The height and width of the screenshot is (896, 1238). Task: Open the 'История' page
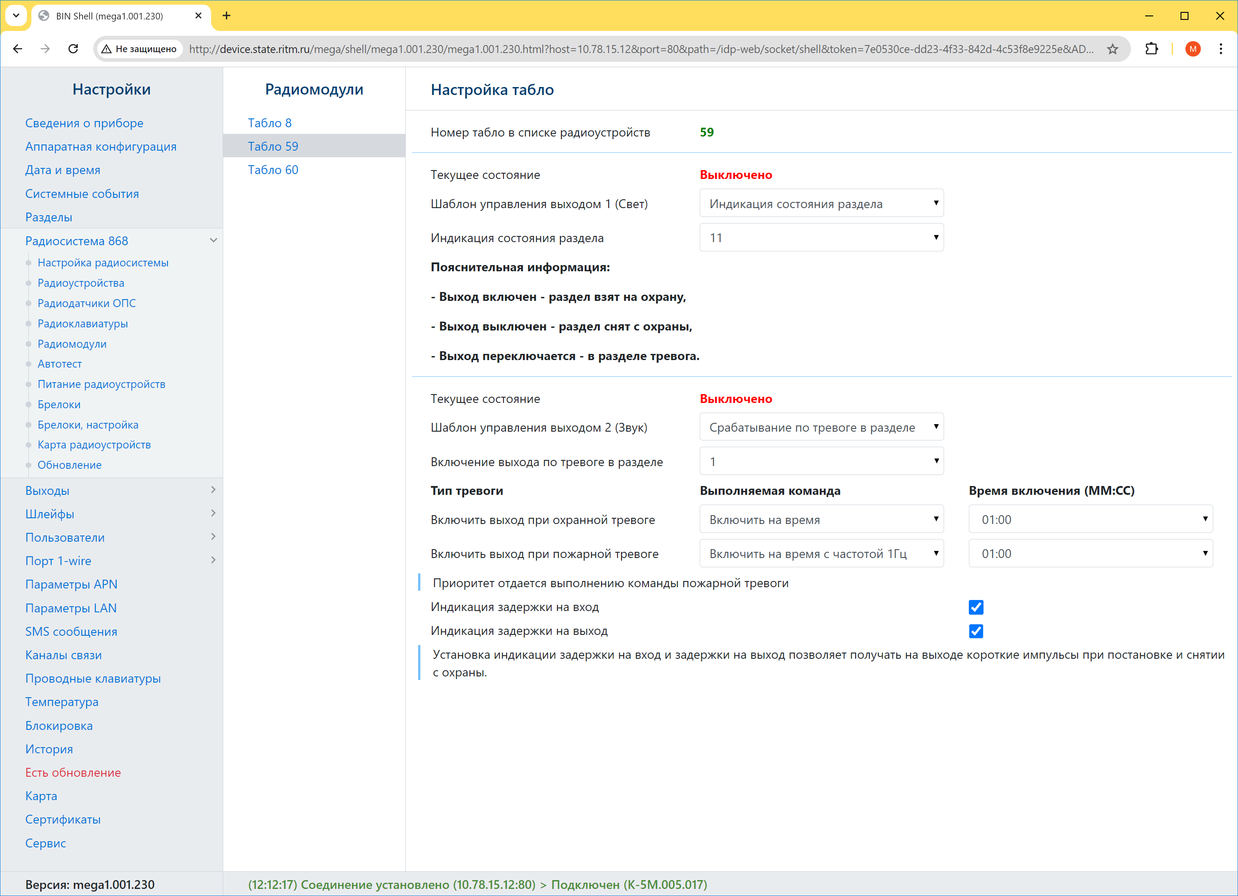click(49, 749)
